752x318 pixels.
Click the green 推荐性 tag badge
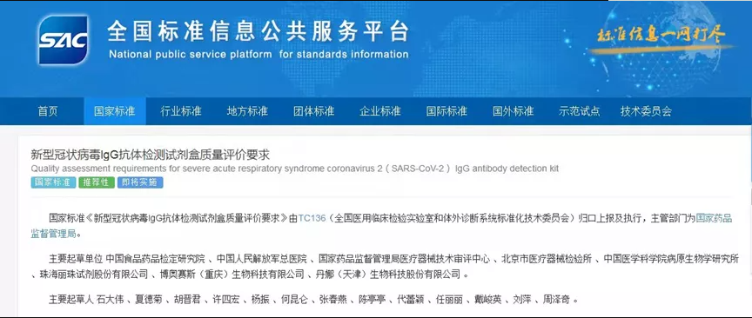click(97, 182)
